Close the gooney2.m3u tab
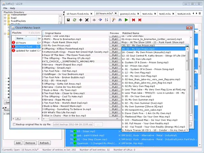The height and width of the screenshot is (153, 204). 138,14
